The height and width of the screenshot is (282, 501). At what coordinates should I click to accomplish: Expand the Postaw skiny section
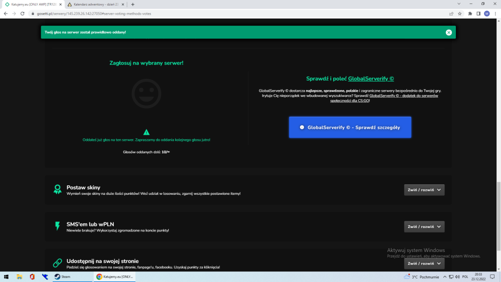point(424,190)
